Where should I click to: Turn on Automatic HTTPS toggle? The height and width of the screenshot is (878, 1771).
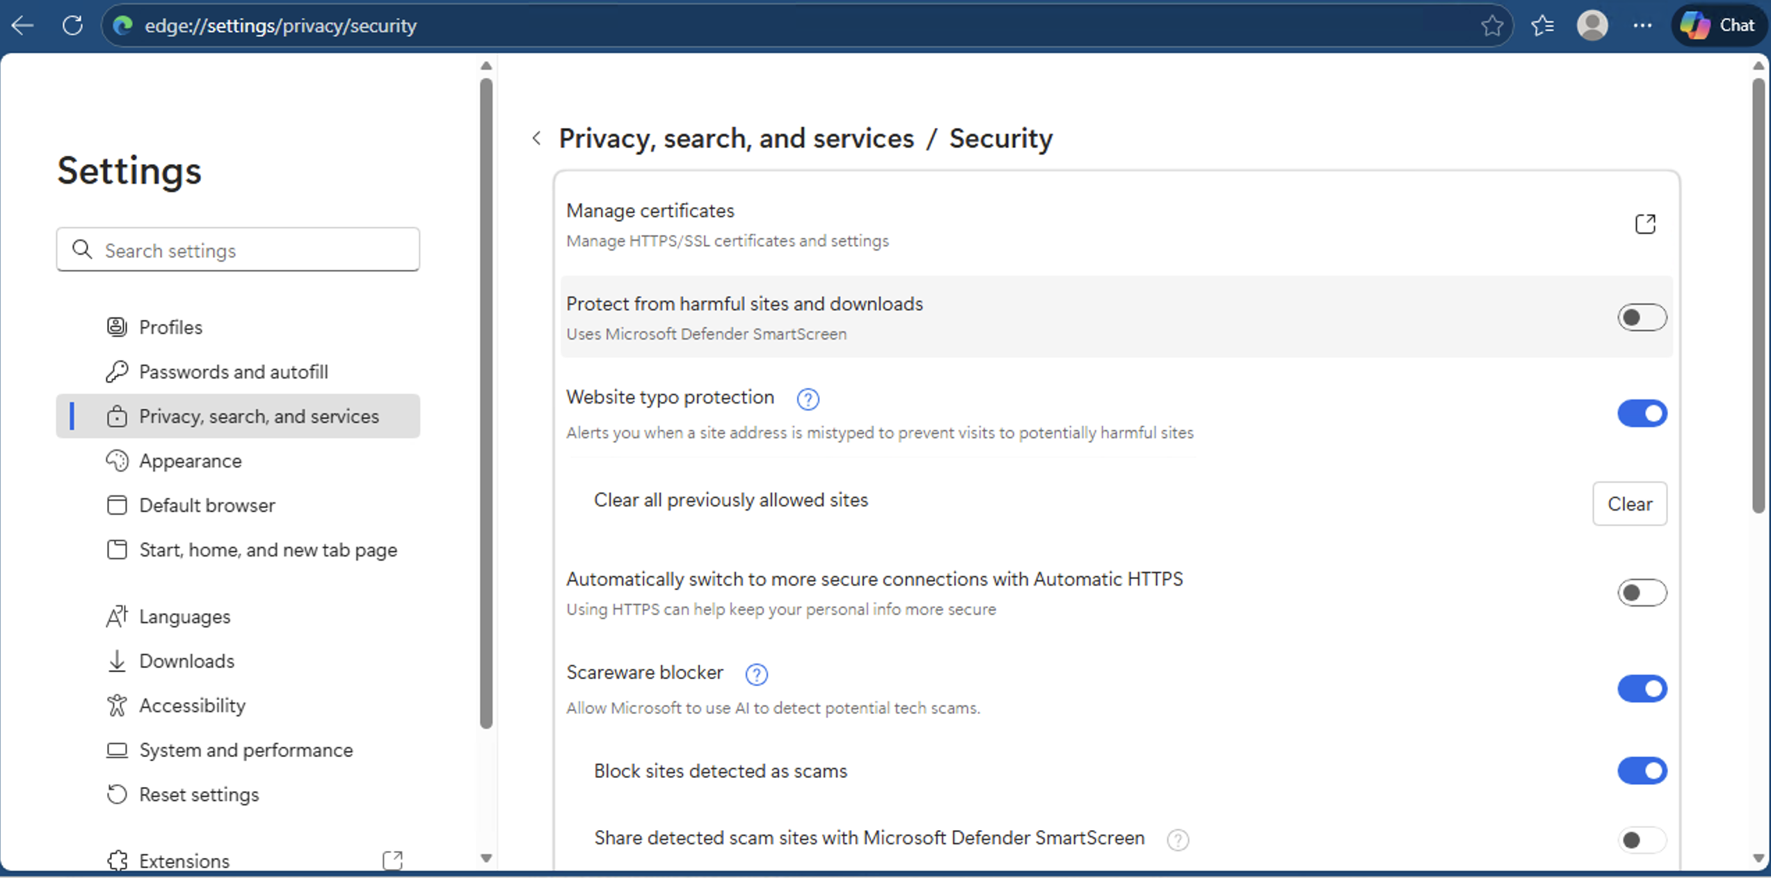pyautogui.click(x=1641, y=593)
